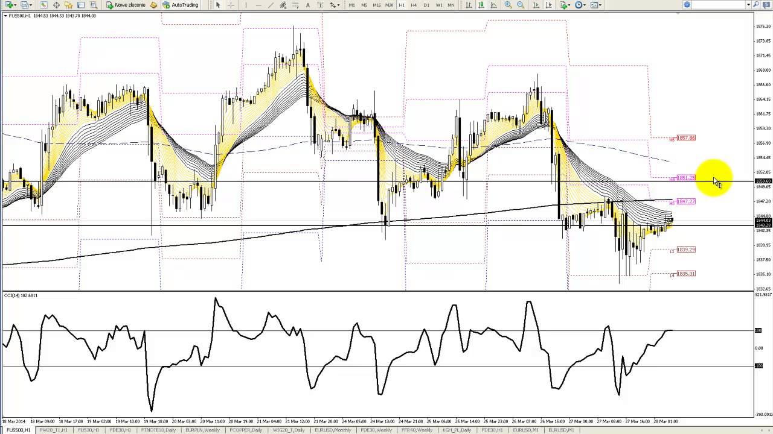
Task: Switch timeframe to M1
Action: 351,5
